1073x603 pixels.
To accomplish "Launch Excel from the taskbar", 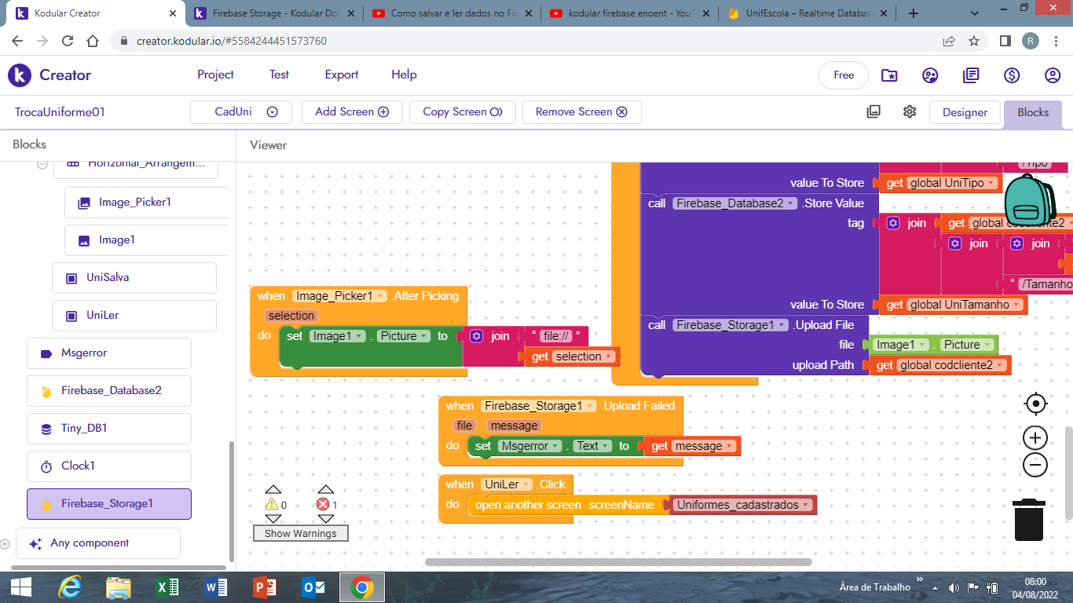I will (x=167, y=587).
